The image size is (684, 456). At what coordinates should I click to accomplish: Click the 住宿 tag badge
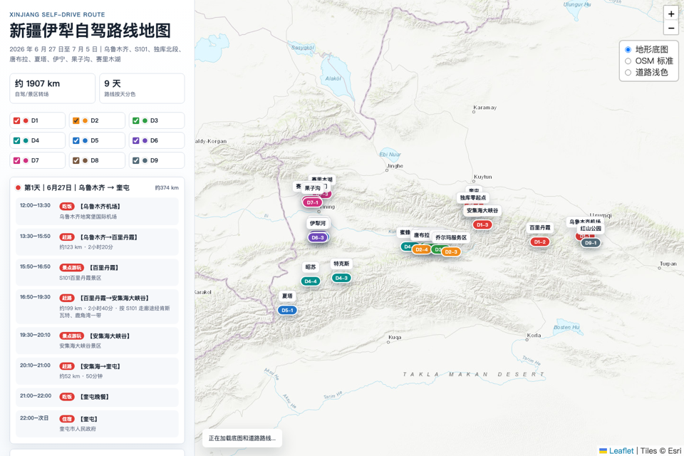[x=67, y=419]
